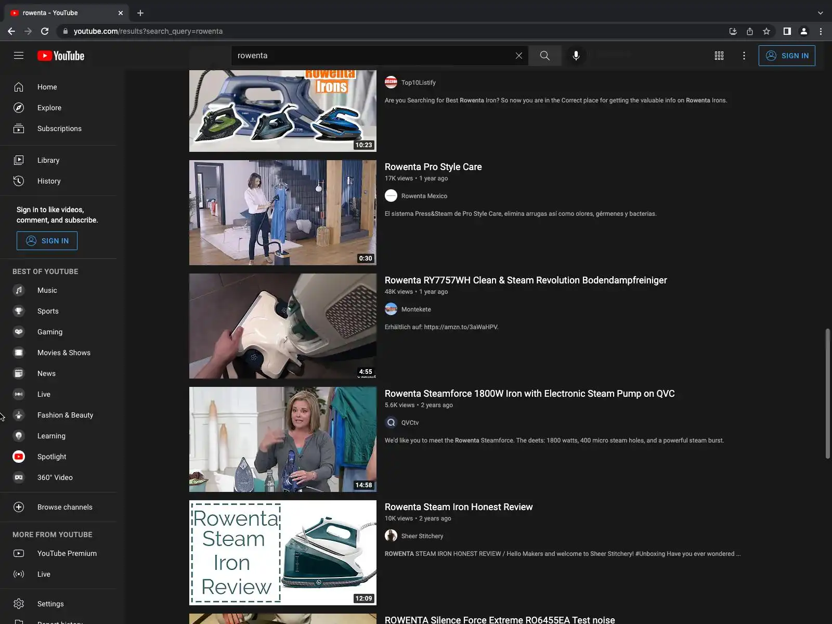
Task: Clear the search box with the X
Action: (518, 56)
